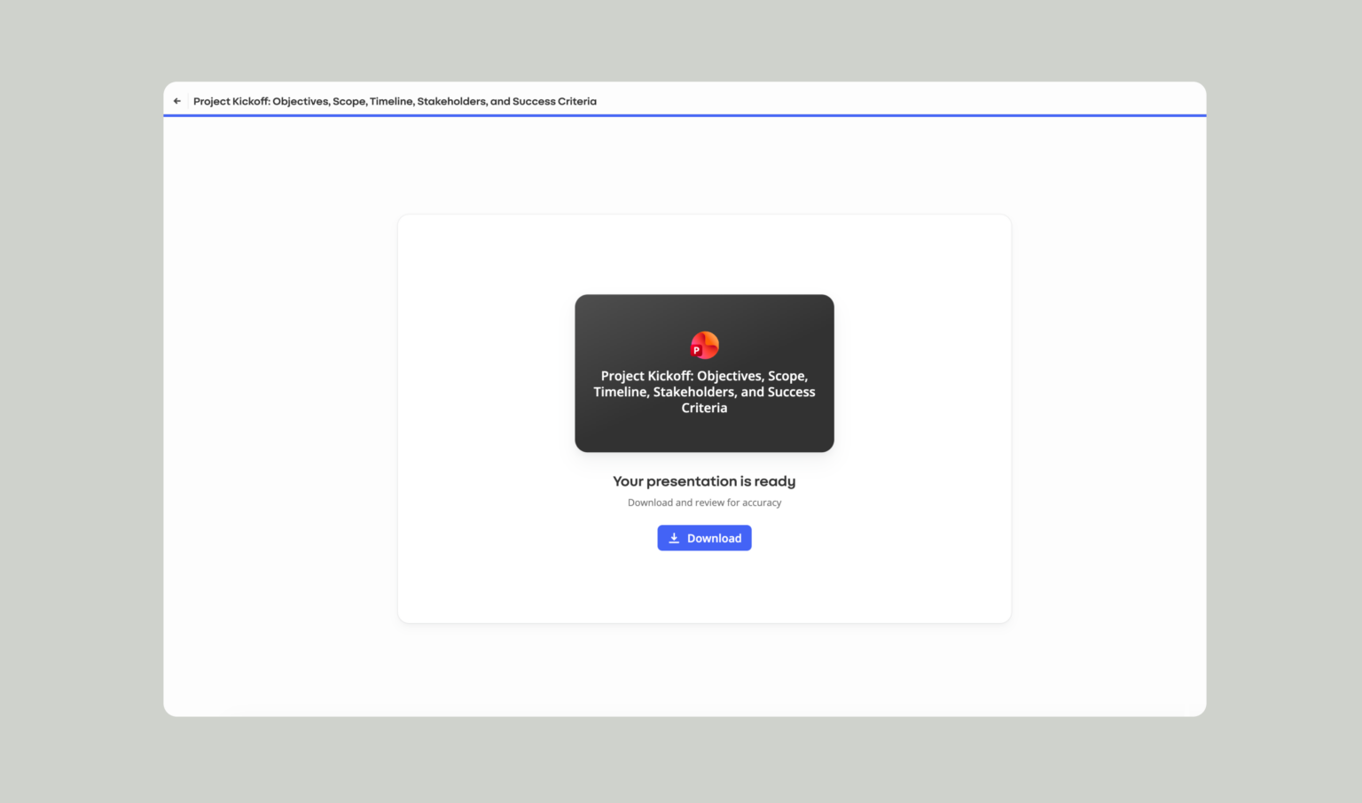Open the dark presentation preview card

pyautogui.click(x=704, y=373)
